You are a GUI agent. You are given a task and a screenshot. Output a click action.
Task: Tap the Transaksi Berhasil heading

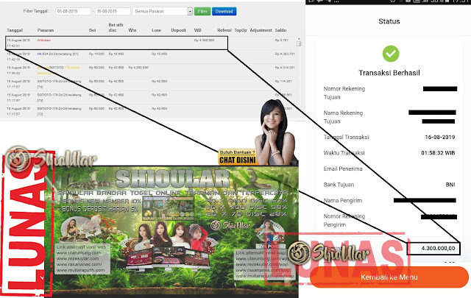click(389, 73)
